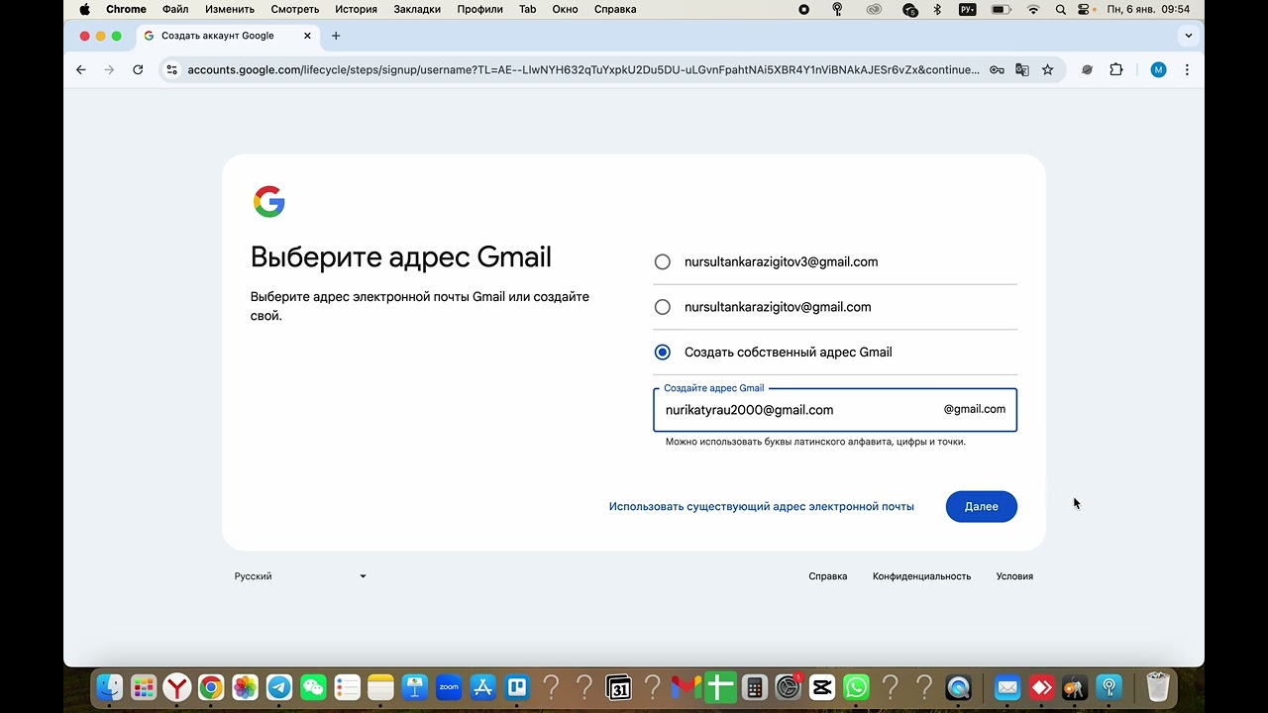Select Создать собственный адрес Gmail radio

pos(663,353)
